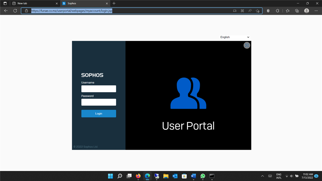Open Collections panel

pos(297,11)
